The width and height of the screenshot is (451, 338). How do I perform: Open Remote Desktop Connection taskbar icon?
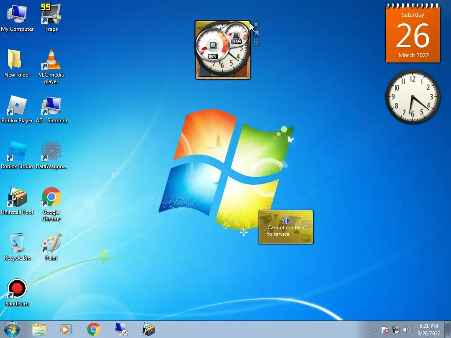(x=121, y=329)
